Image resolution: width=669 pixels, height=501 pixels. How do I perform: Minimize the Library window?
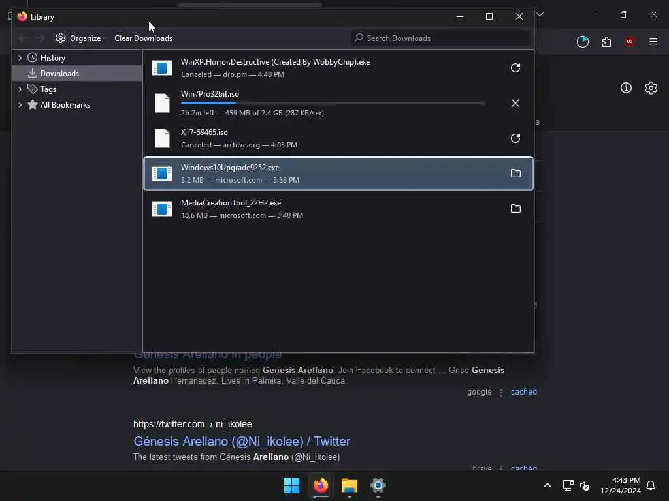pyautogui.click(x=460, y=16)
